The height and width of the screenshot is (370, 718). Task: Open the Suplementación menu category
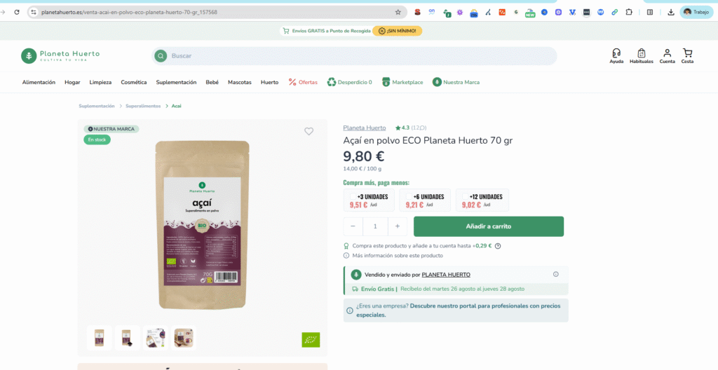point(176,82)
